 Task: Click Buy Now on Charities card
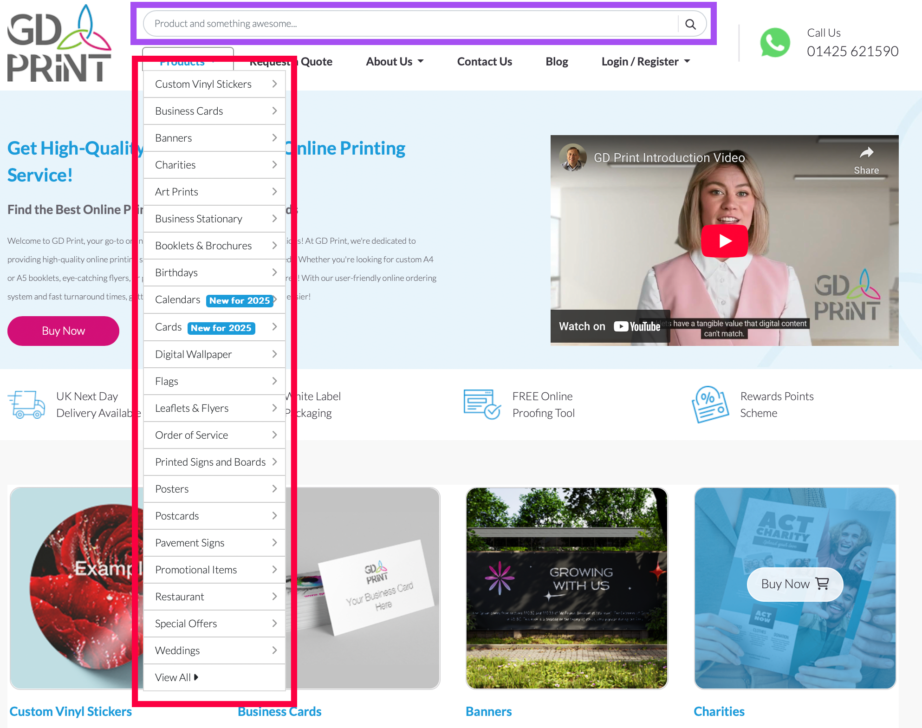794,584
